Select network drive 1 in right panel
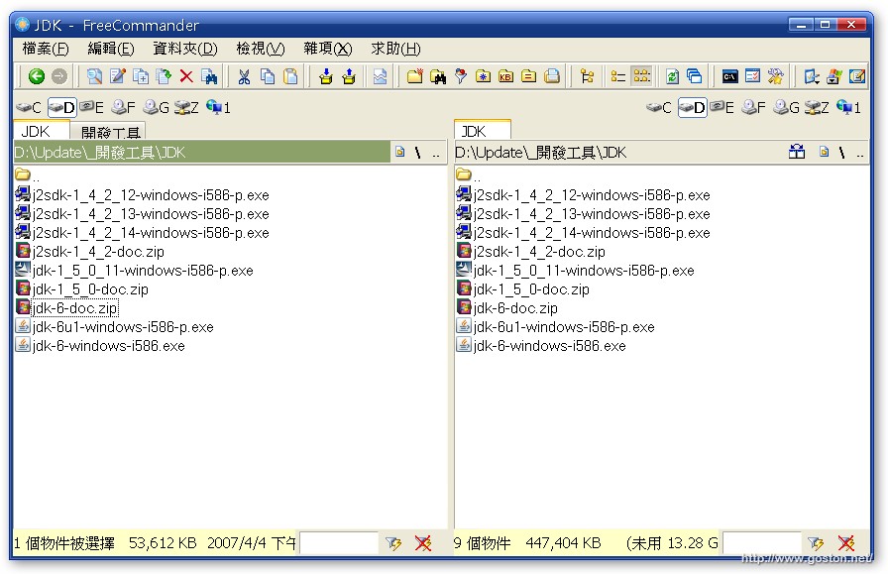The width and height of the screenshot is (888, 574). point(848,107)
